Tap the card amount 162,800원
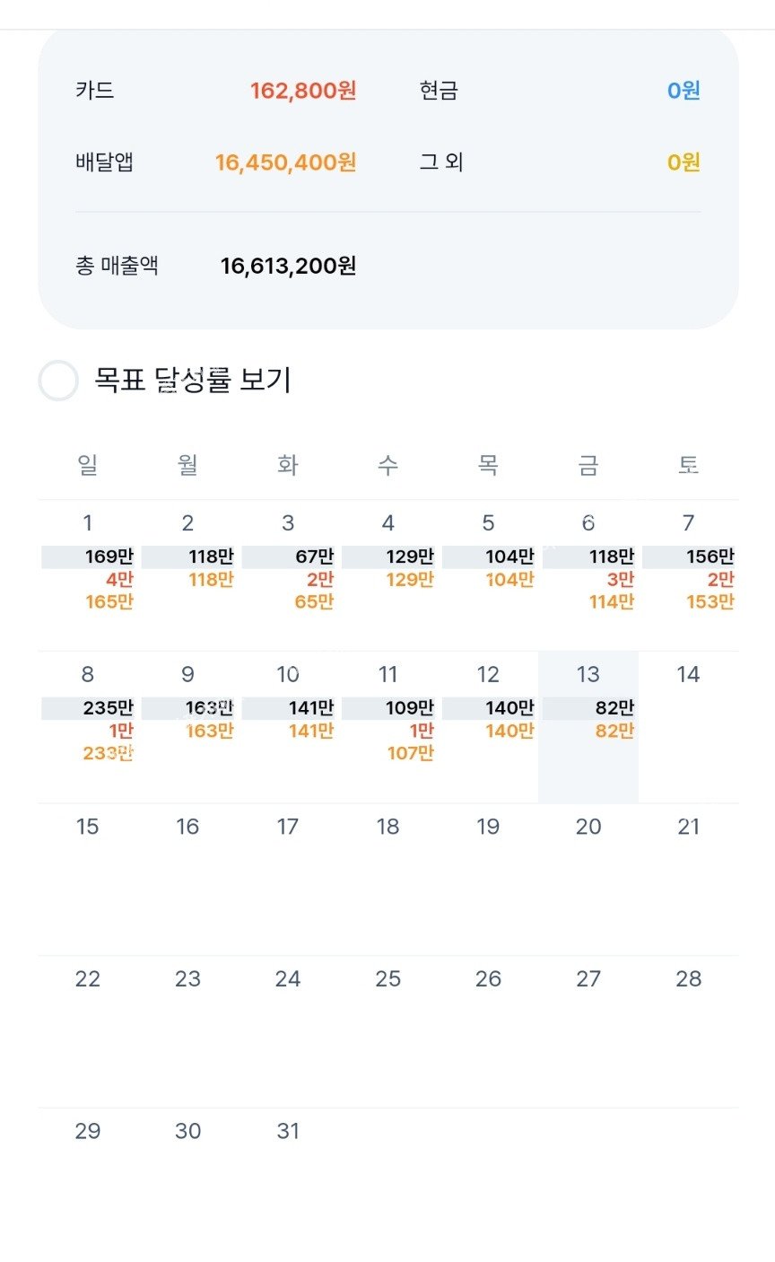The width and height of the screenshot is (775, 1262). (303, 91)
